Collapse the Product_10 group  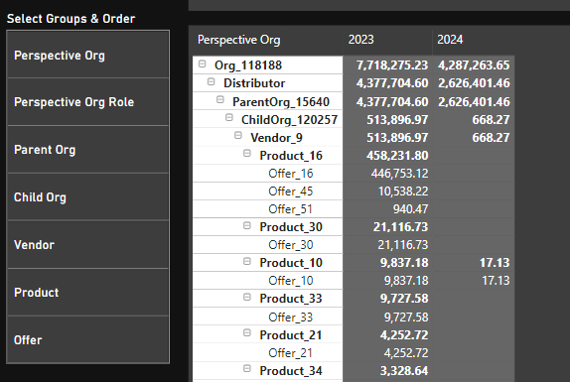247,261
